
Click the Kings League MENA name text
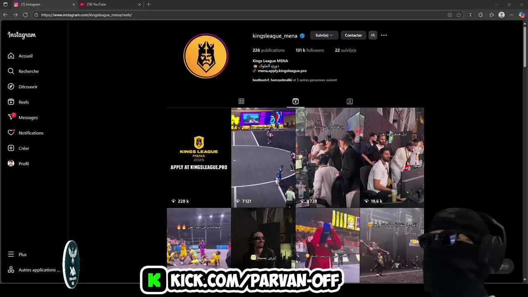(x=270, y=61)
